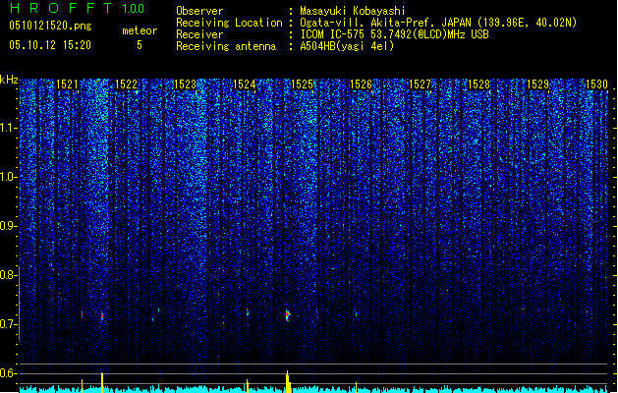This screenshot has height=393, width=618.
Task: Click the A504HB(yagi 4el) antenna text
Action: pos(347,46)
